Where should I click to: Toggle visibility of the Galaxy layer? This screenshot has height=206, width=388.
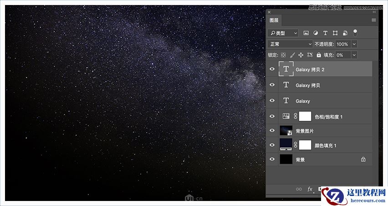[272, 101]
